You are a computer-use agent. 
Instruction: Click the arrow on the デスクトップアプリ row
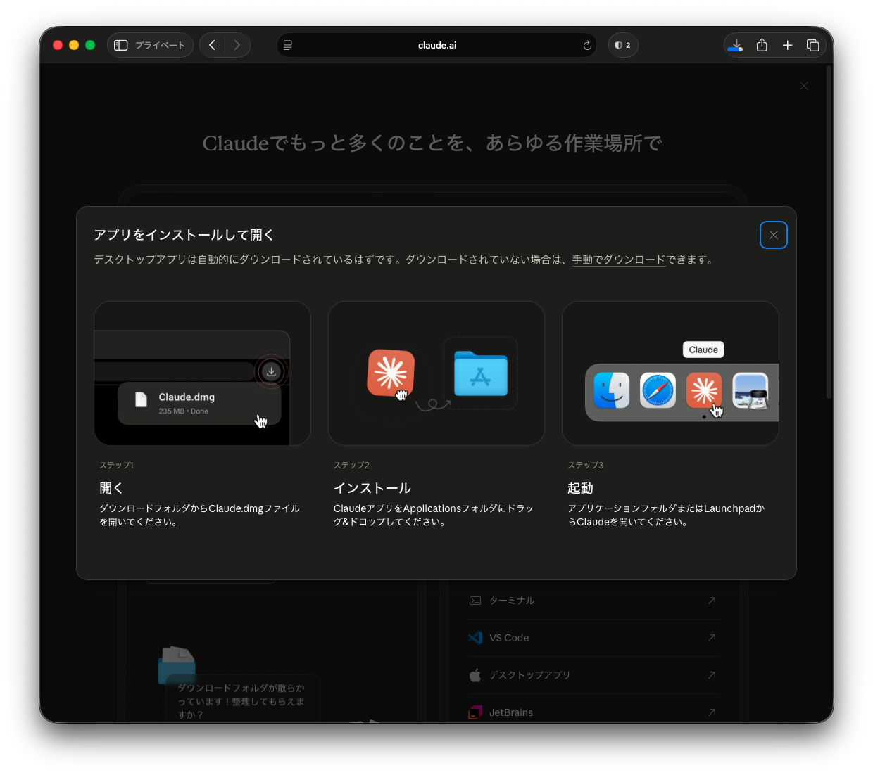point(712,675)
